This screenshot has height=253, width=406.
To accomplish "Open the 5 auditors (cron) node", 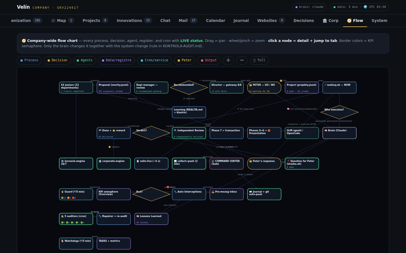I will pos(76,219).
